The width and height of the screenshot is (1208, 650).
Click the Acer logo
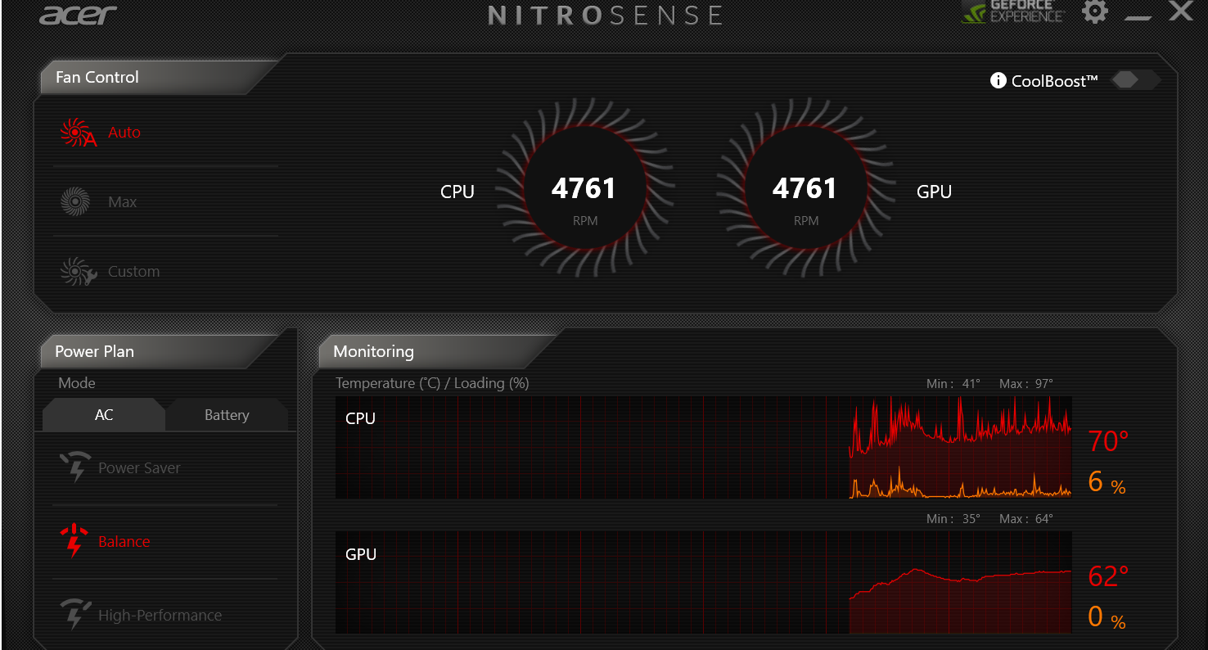(x=78, y=14)
